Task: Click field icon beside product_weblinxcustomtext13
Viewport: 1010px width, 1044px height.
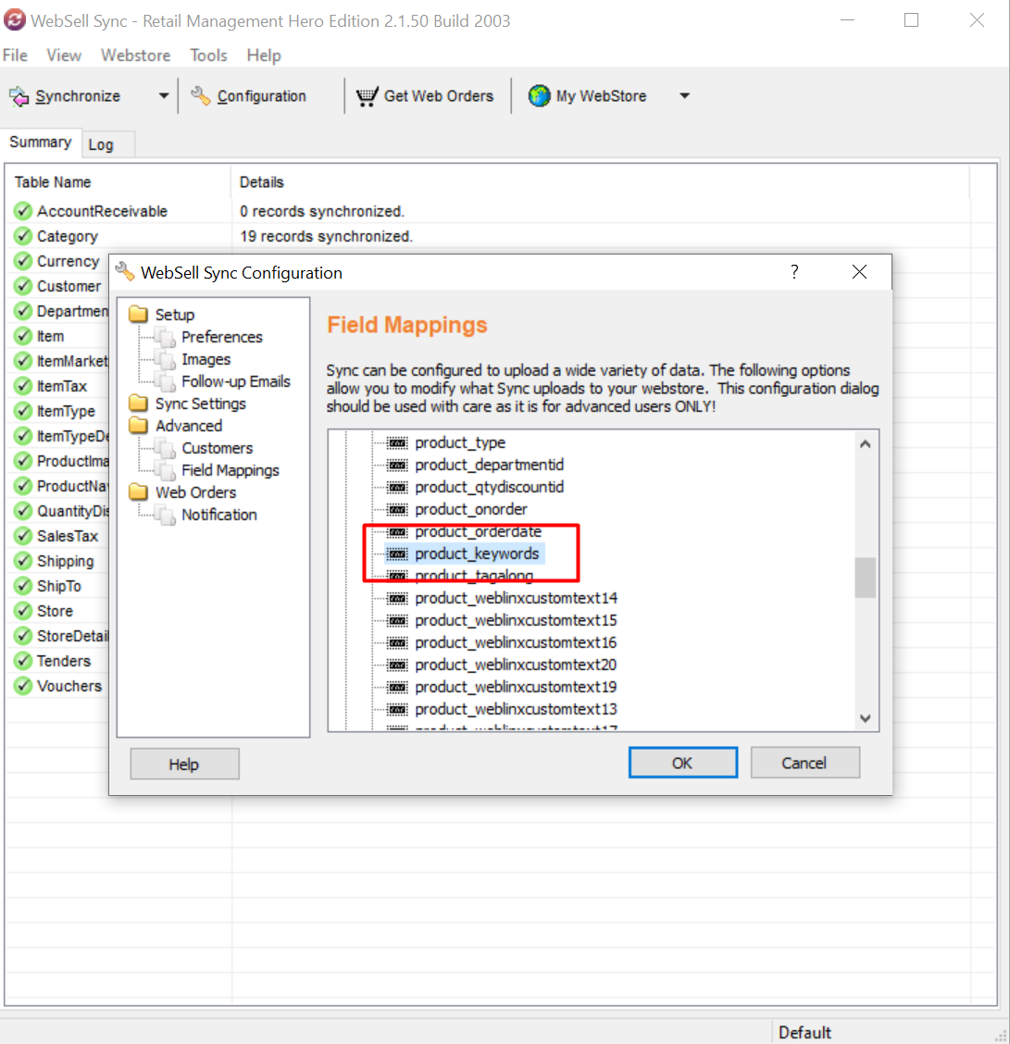Action: [x=397, y=709]
